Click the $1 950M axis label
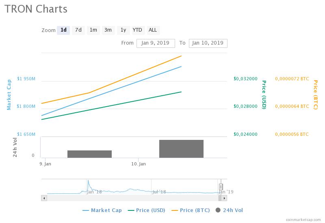Viewport: 325px width, 223px height. click(26, 79)
